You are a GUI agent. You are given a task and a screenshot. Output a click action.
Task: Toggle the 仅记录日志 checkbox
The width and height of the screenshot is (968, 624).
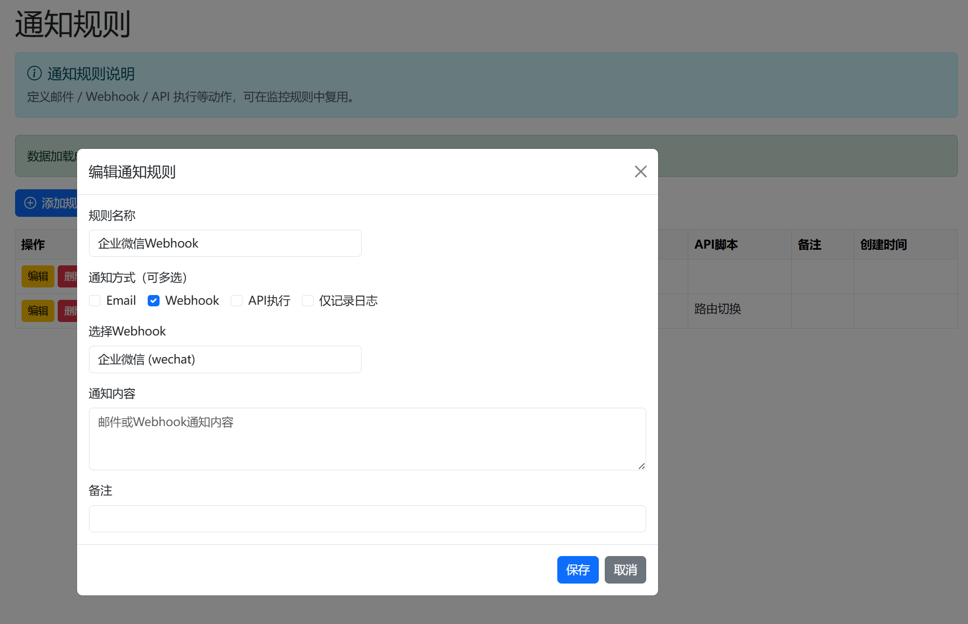(x=308, y=301)
